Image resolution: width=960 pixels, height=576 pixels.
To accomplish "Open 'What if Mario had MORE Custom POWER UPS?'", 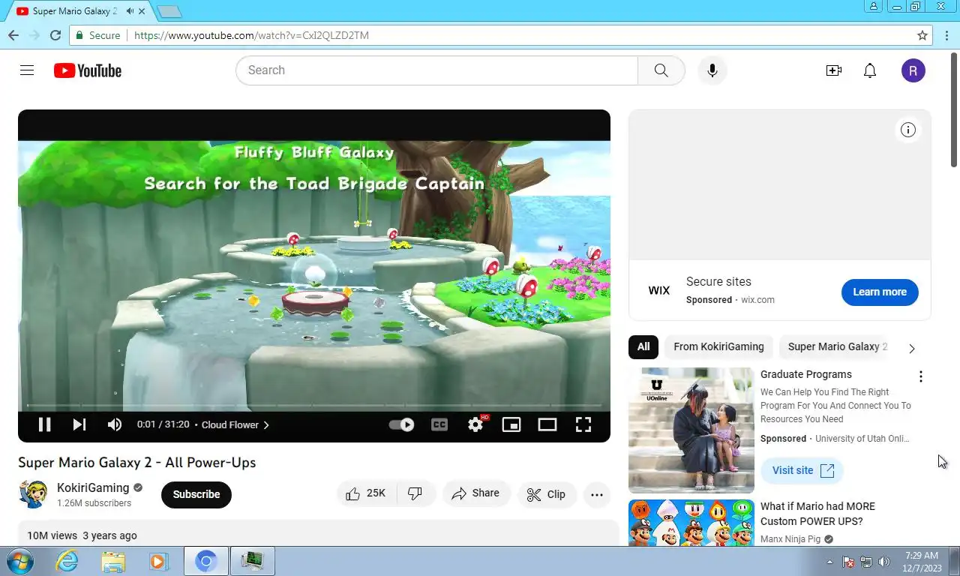I will (817, 514).
